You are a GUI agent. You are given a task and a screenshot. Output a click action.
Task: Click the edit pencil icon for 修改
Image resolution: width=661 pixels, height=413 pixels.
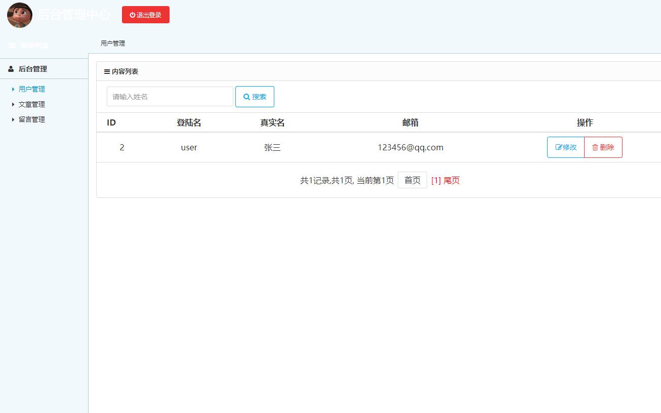tap(559, 147)
